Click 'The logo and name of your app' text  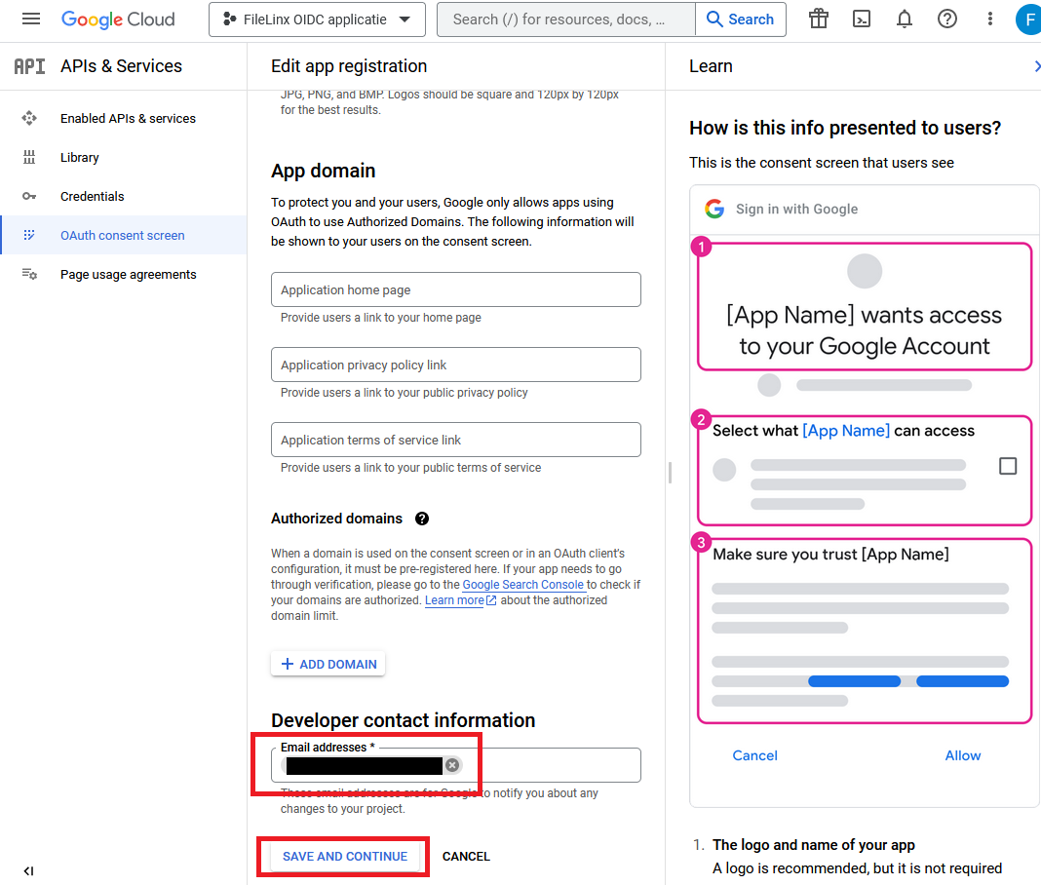813,844
